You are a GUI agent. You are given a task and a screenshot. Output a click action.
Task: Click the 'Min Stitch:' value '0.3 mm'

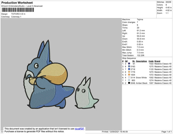pyautogui.click(x=140, y=50)
